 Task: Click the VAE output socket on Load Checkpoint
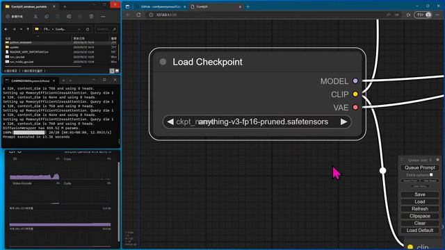click(355, 108)
